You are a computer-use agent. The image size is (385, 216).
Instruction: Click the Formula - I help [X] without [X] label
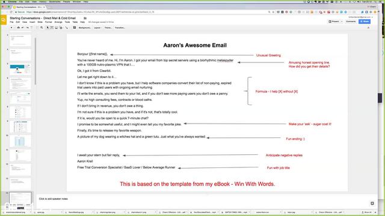pos(277,91)
